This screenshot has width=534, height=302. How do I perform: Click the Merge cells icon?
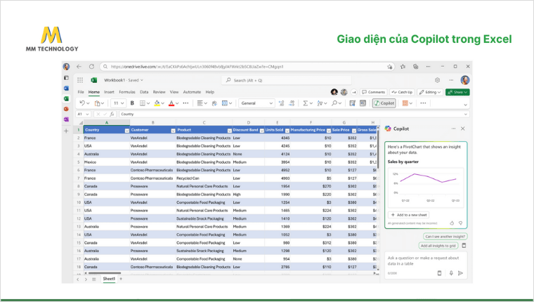click(225, 103)
